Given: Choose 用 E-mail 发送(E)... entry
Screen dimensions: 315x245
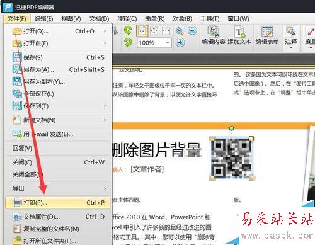Looking at the screenshot, I should [x=57, y=134].
